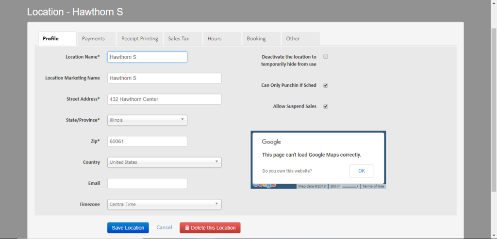Uncheck Can Only Punchin If Sched
The height and width of the screenshot is (239, 497).
[x=326, y=85]
